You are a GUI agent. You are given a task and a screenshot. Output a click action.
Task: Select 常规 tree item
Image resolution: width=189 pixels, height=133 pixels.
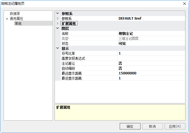[18, 24]
